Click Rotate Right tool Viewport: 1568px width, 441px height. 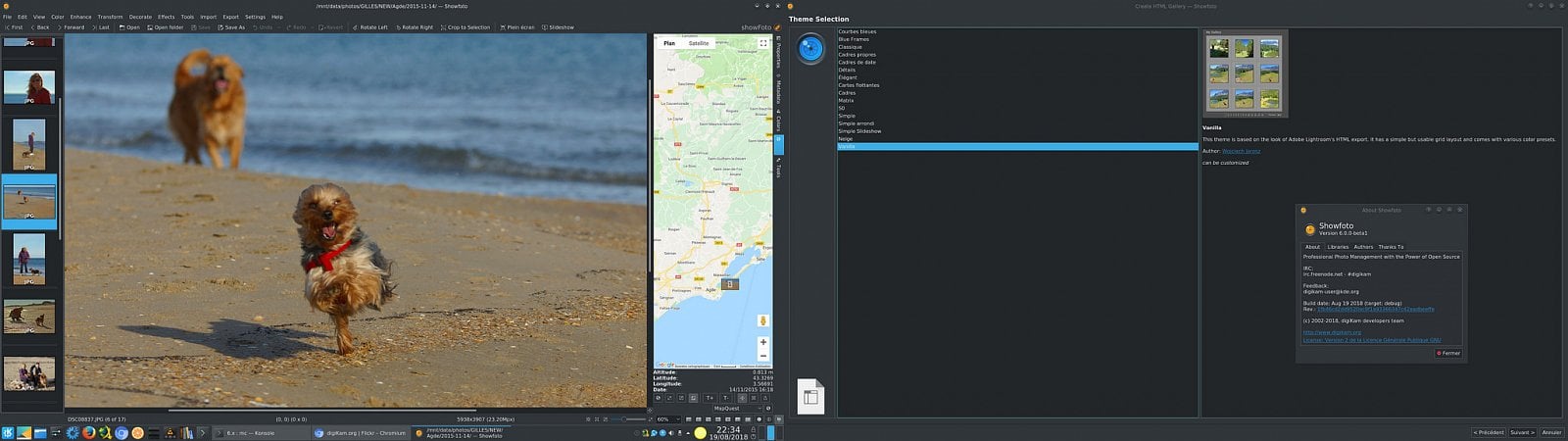tap(415, 27)
